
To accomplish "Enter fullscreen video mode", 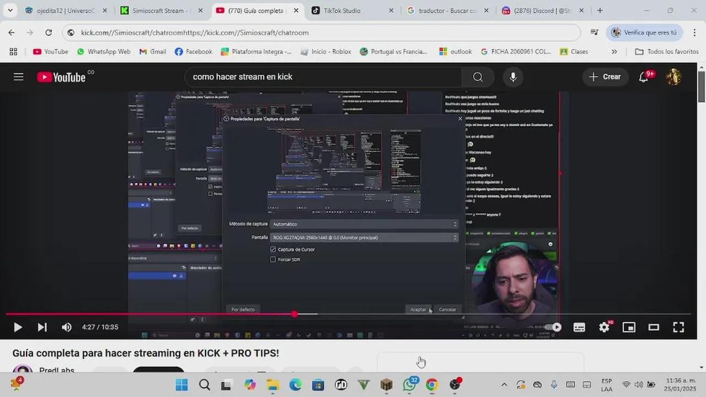I will click(x=678, y=327).
